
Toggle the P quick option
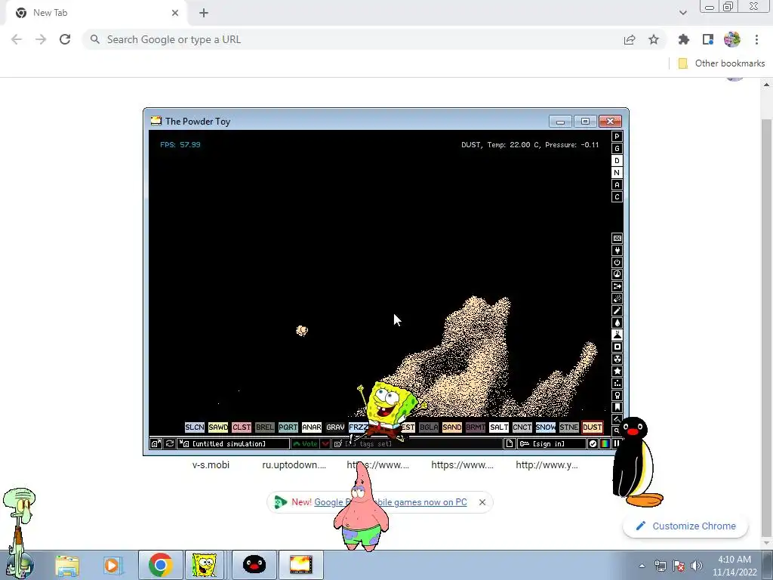coord(617,137)
